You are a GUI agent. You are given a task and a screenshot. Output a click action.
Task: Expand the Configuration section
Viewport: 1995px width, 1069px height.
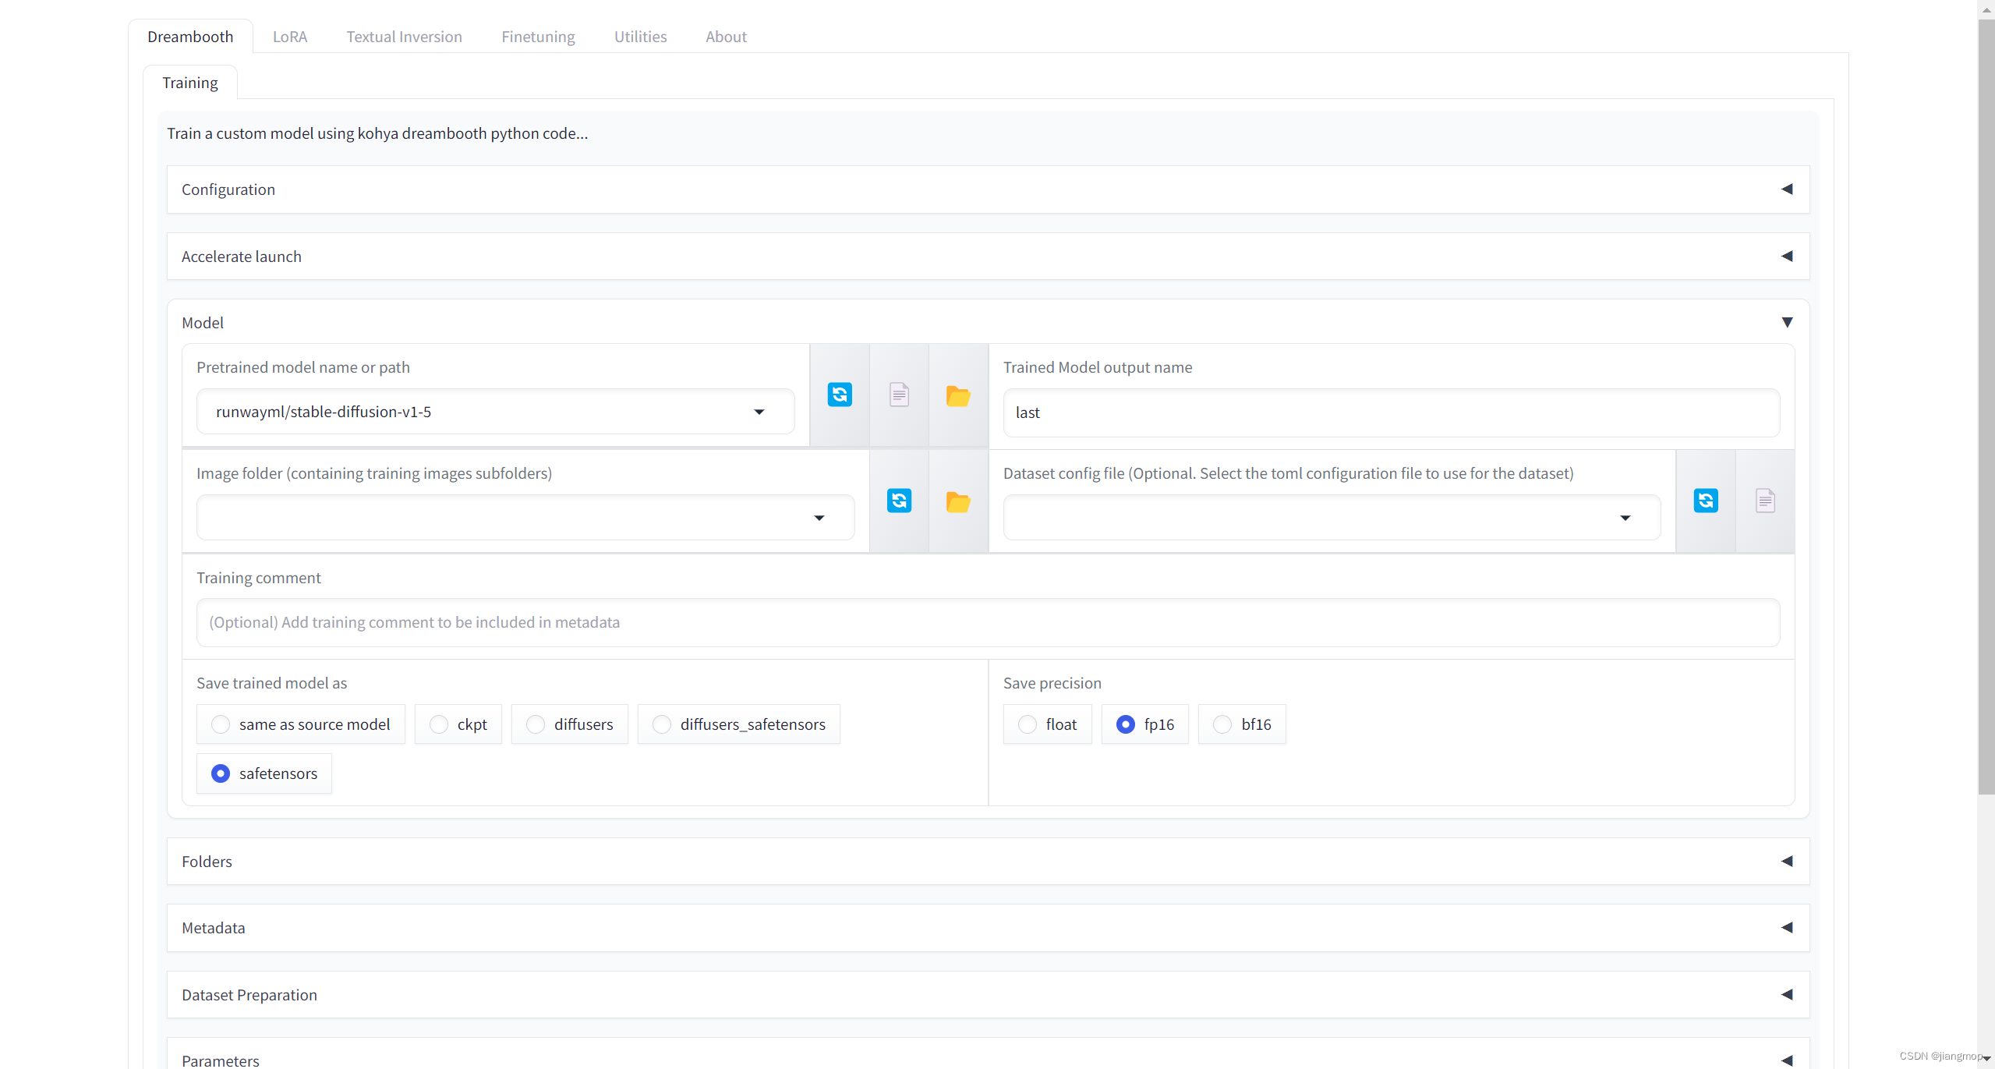click(1786, 189)
